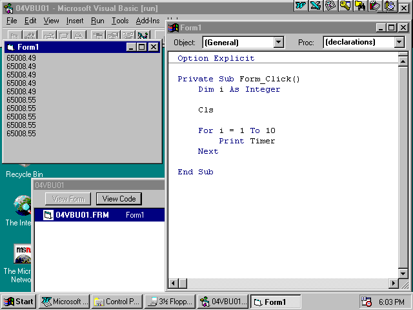Click the Form1 code window title icon
The image size is (413, 310).
tap(174, 28)
